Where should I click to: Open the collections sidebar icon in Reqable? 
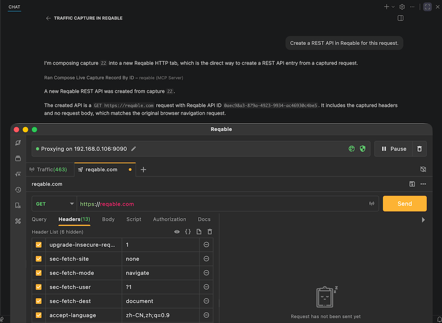pos(18,158)
